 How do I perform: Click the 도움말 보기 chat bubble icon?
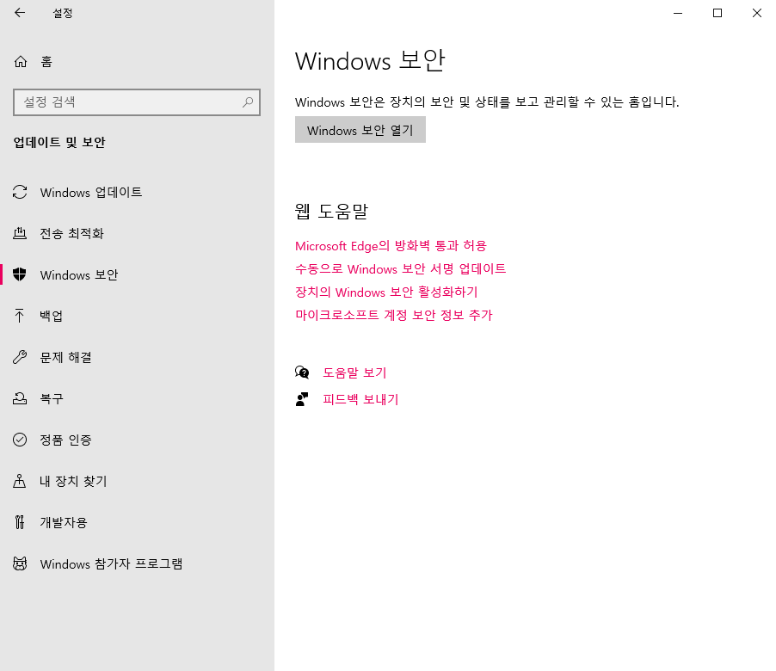pos(302,372)
